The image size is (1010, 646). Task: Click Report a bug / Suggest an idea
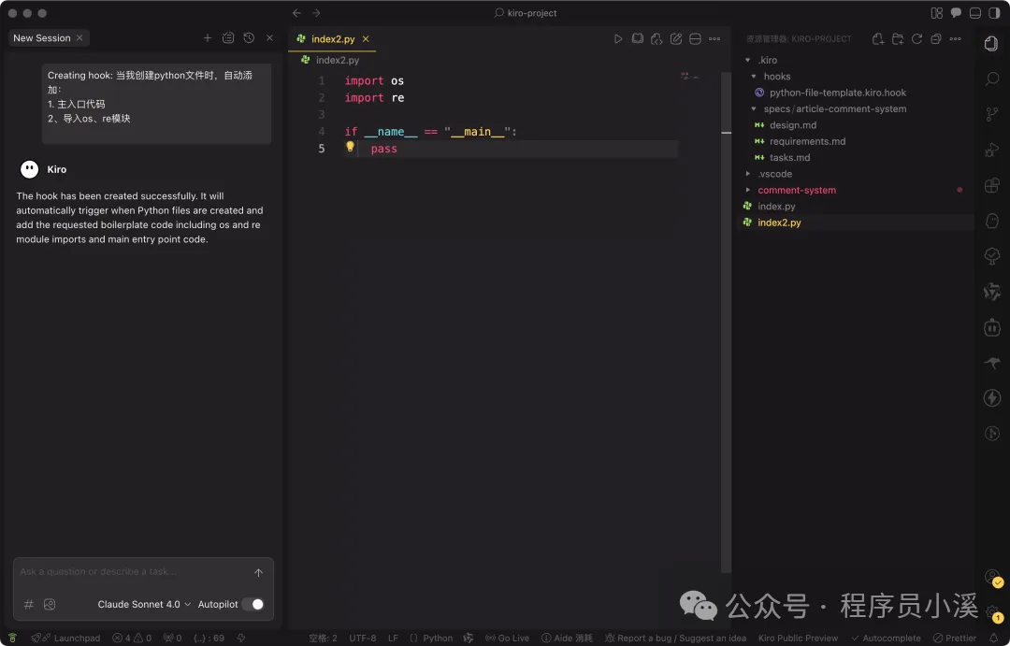tap(675, 638)
